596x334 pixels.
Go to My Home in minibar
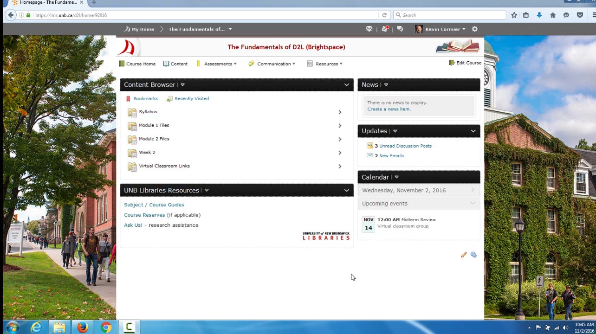(x=139, y=29)
